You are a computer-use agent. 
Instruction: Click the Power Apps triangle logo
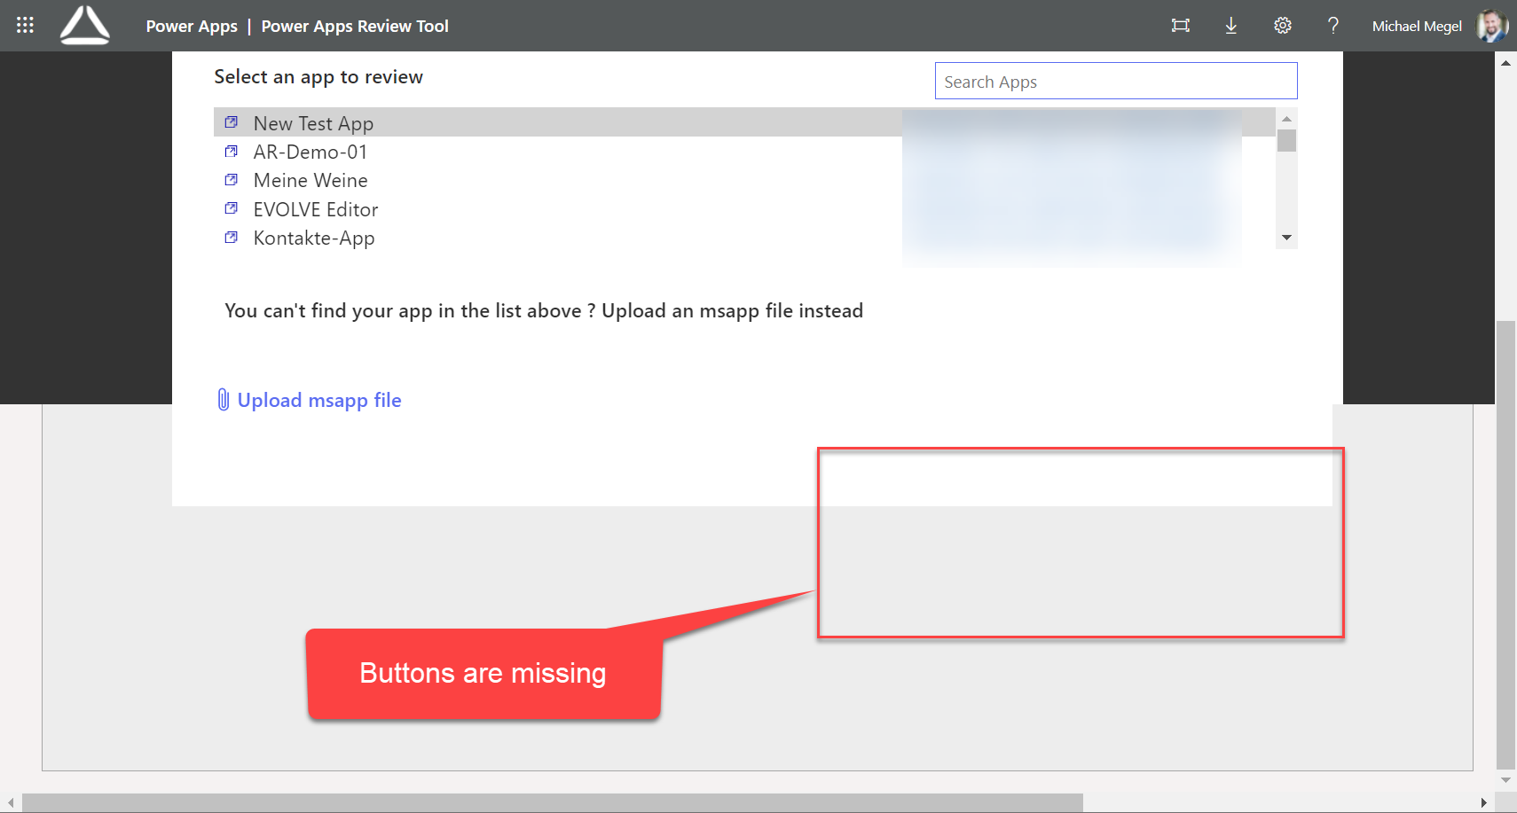84,25
